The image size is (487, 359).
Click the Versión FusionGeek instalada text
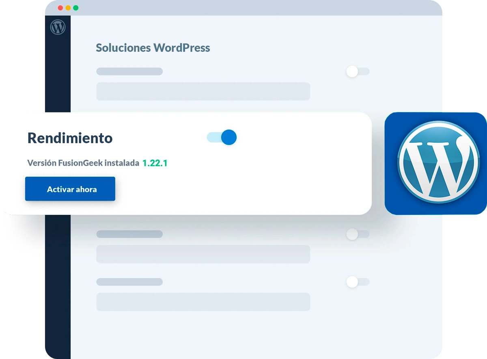tap(83, 163)
